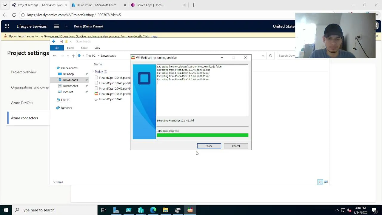Select Downloads in the navigation pane
The image size is (382, 215).
click(70, 80)
